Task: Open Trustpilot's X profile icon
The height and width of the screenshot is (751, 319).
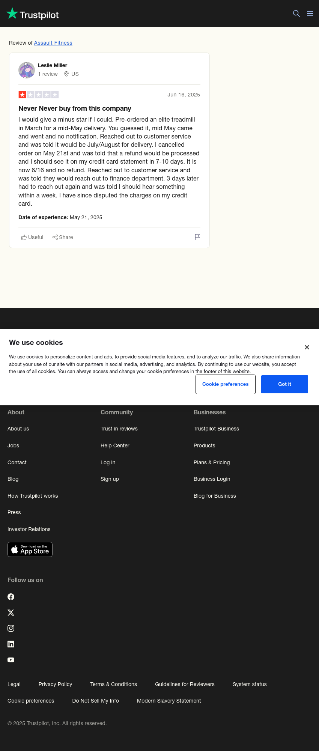Action: tap(11, 613)
